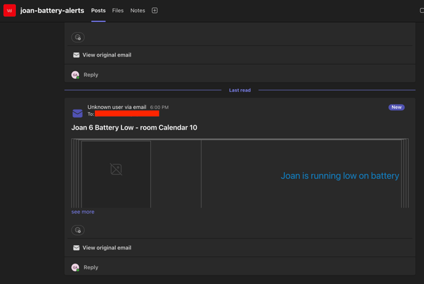Add a reaction to the Joan 6 Battery Low post
The image size is (424, 284).
[78, 230]
